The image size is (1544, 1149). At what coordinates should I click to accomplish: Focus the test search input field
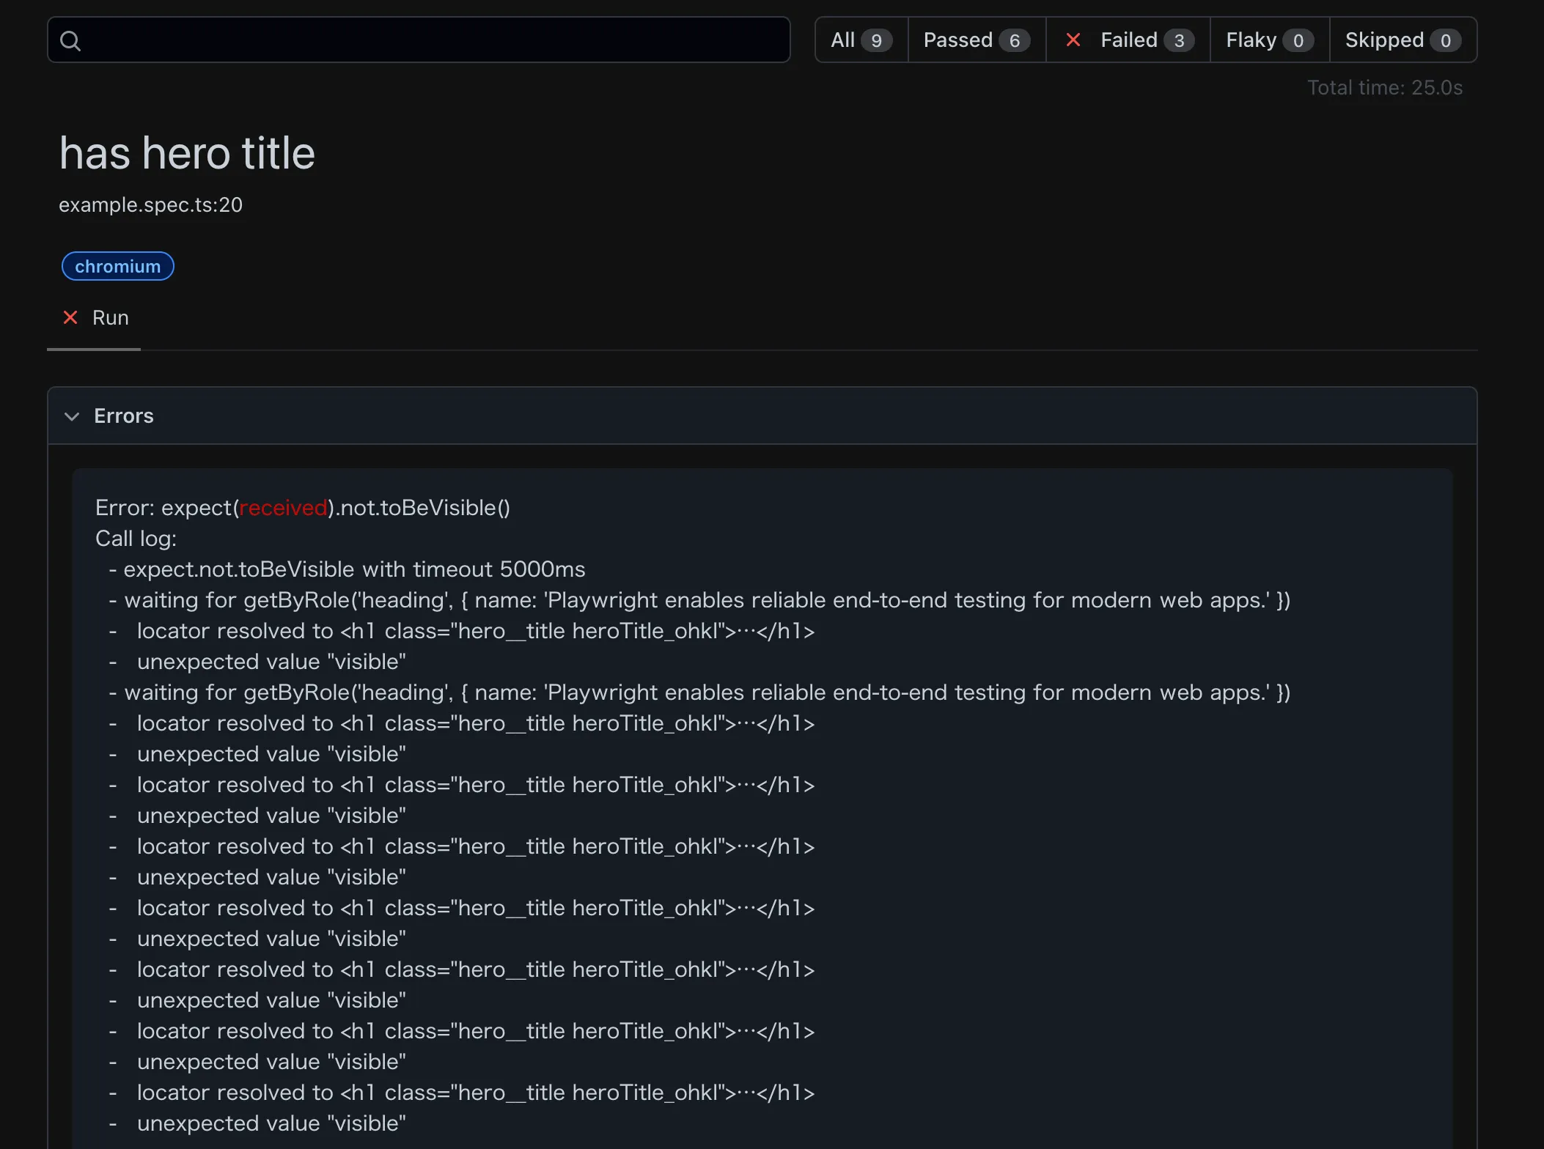coord(433,40)
